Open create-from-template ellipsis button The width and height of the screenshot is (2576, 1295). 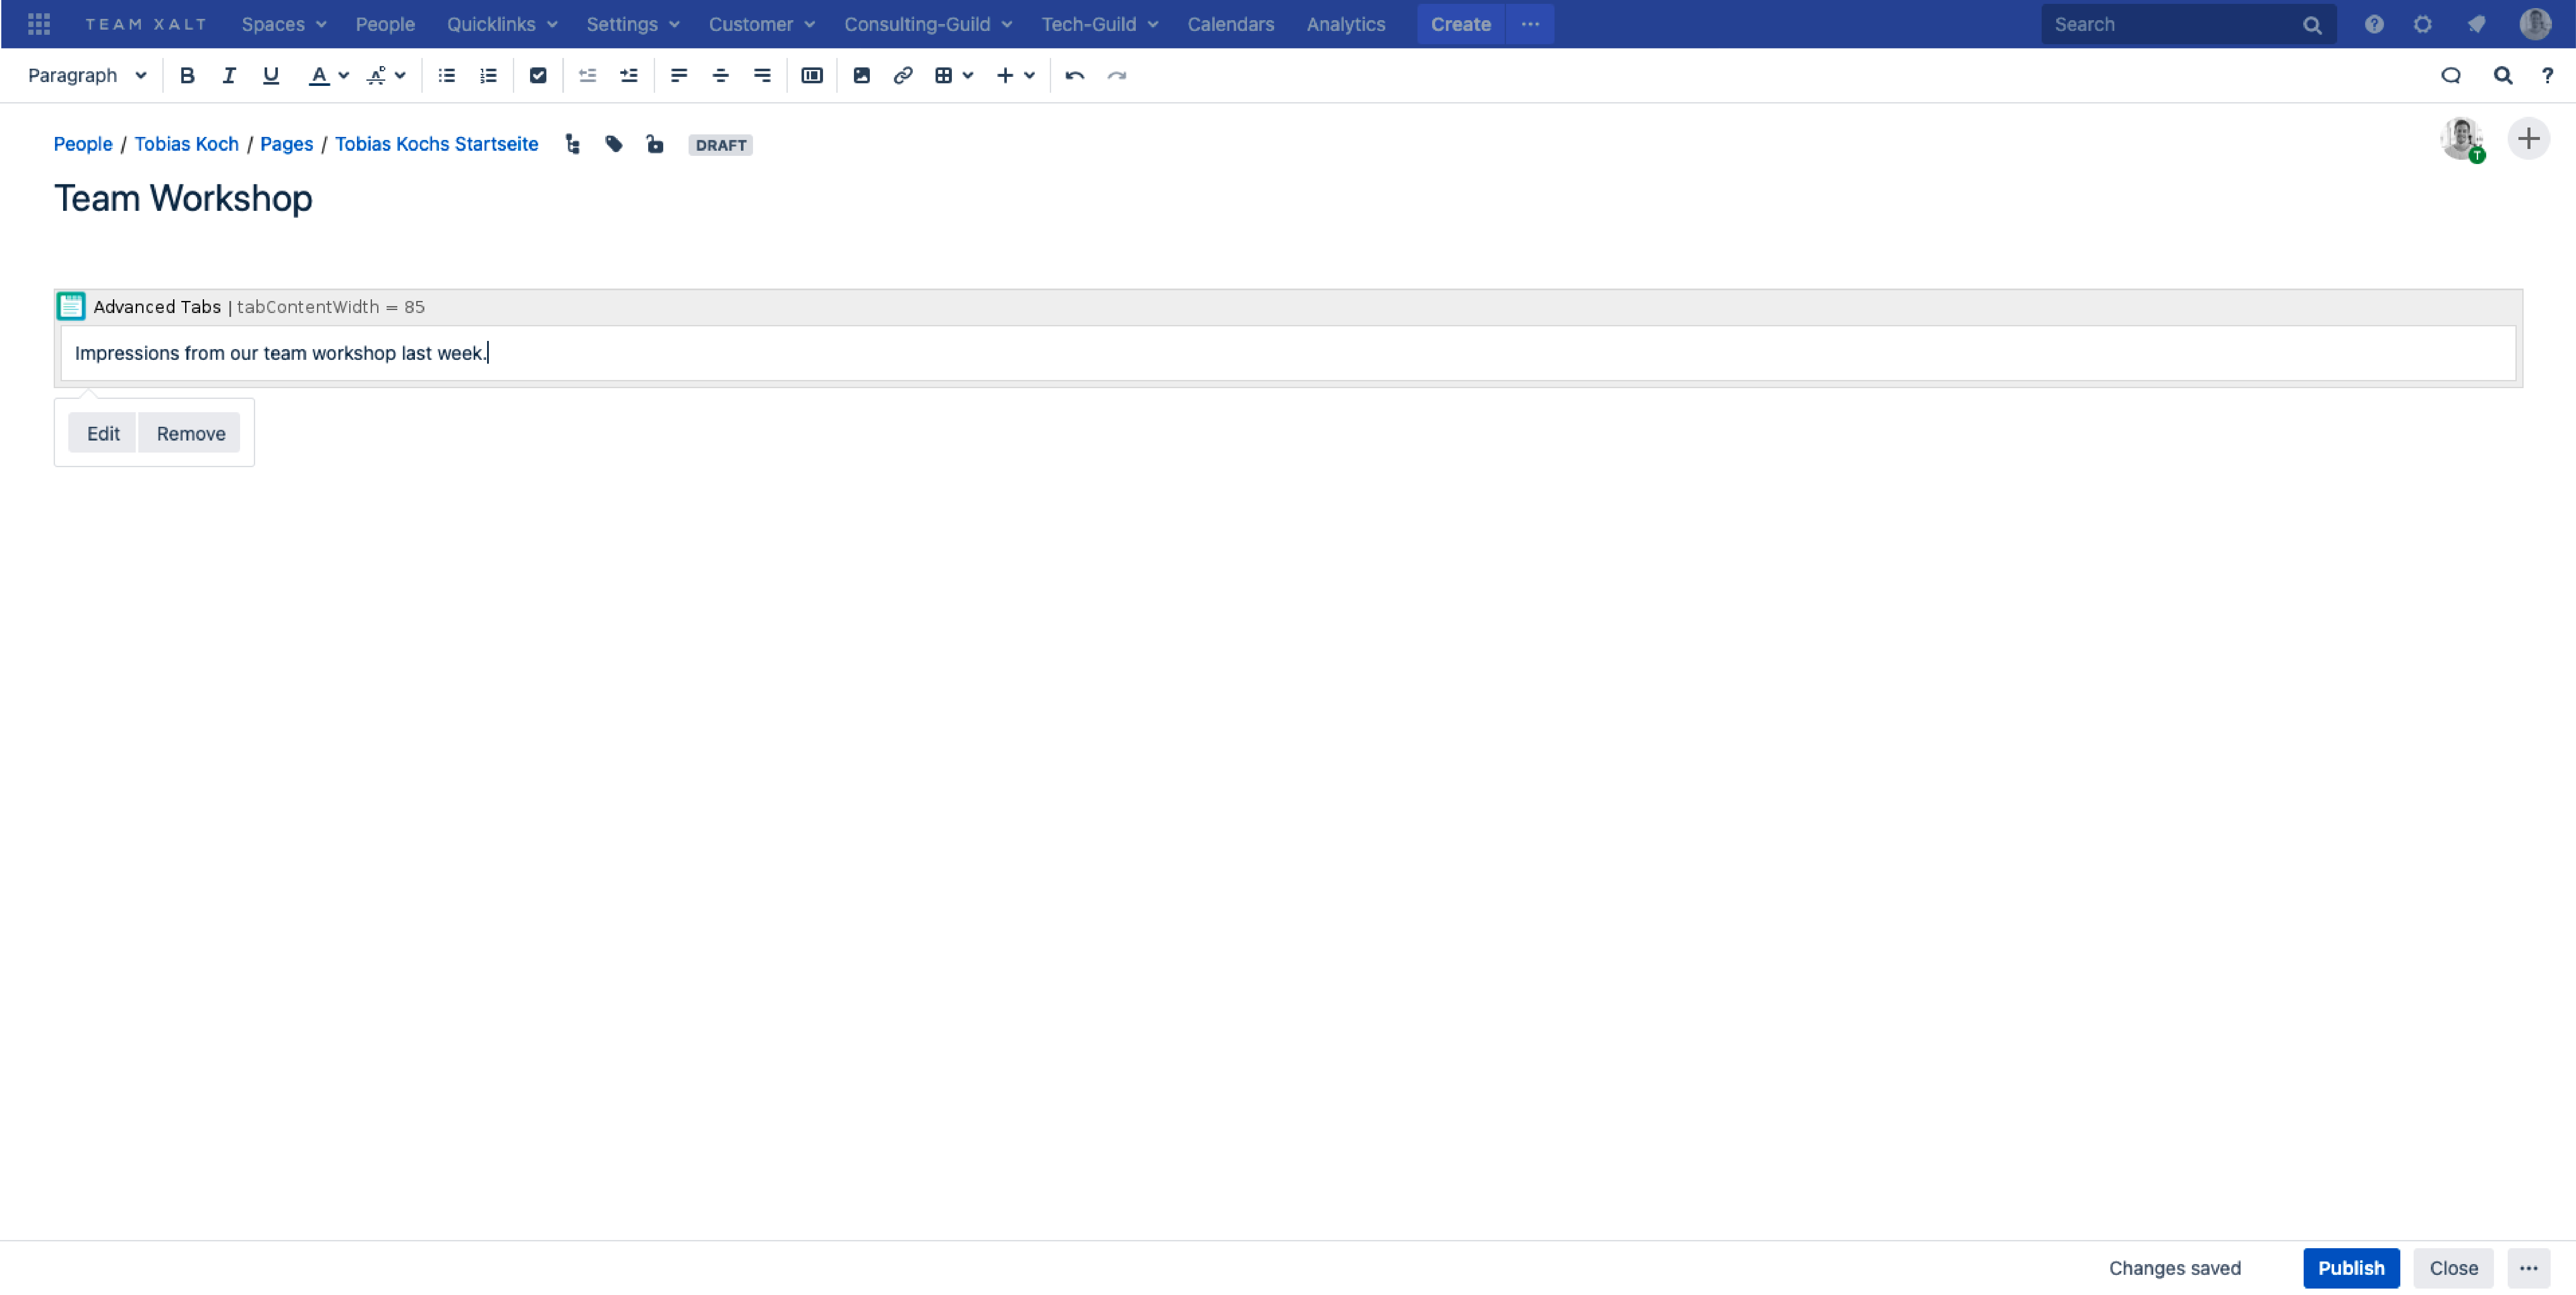1530,24
